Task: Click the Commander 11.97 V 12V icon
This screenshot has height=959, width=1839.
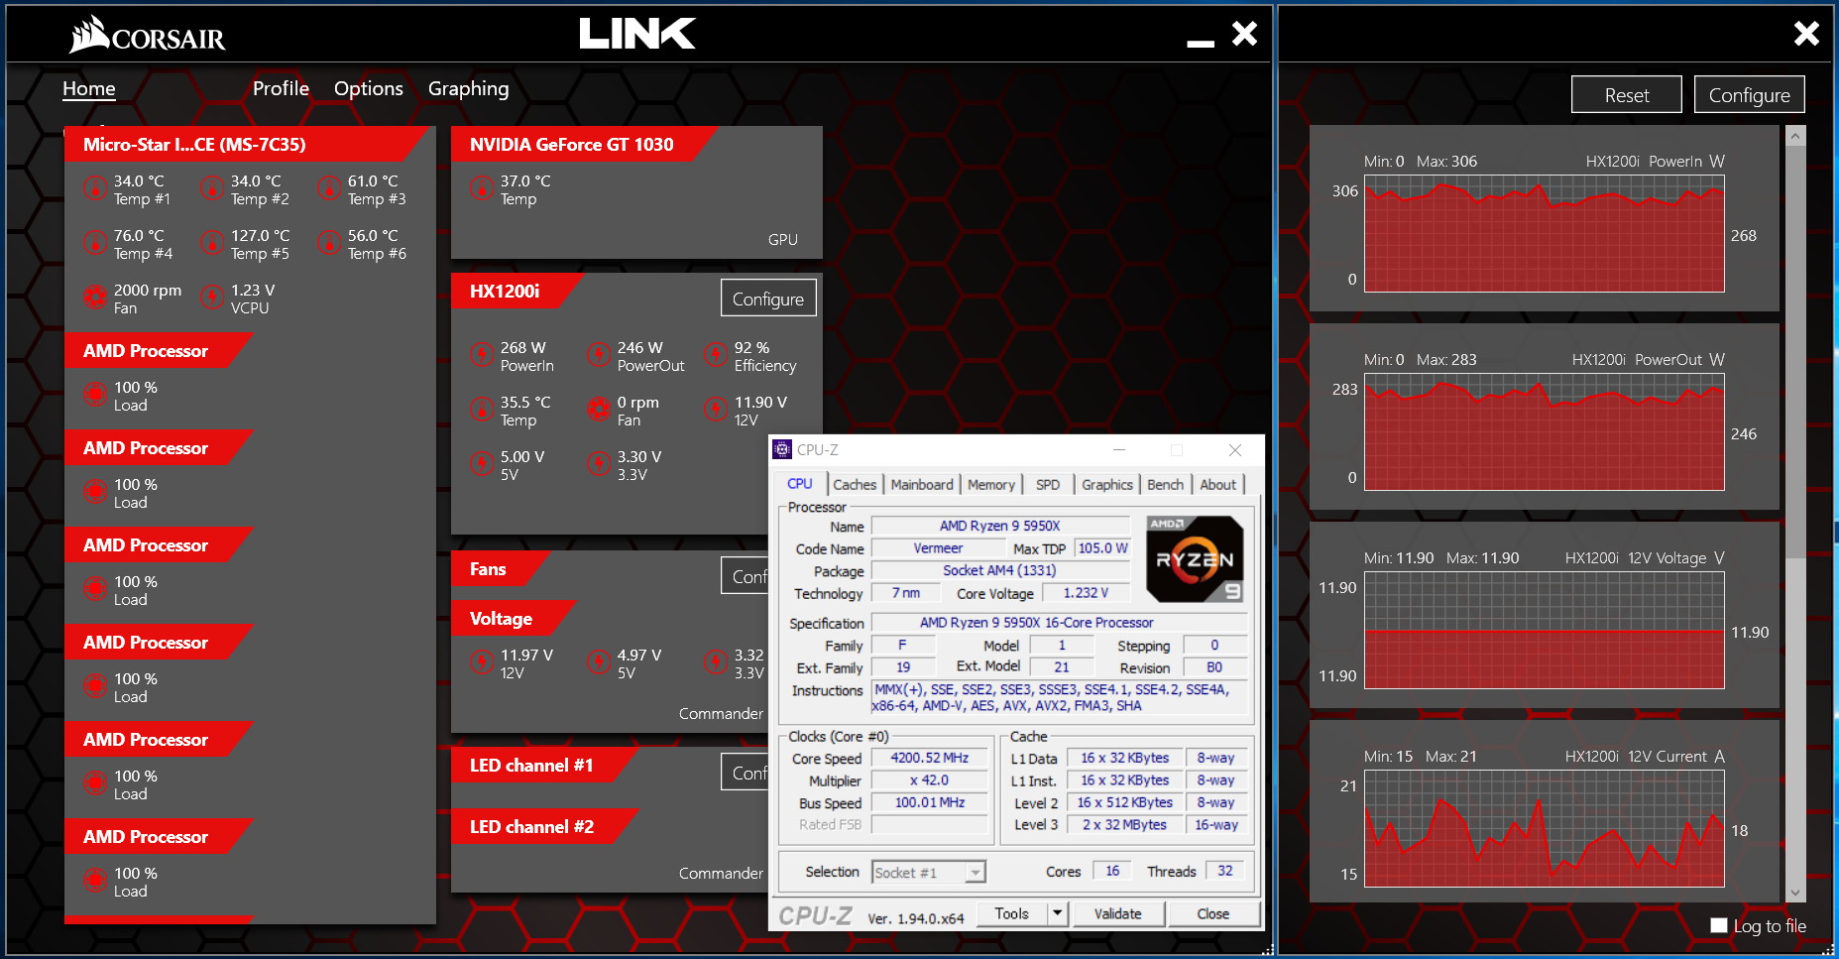Action: [x=481, y=661]
